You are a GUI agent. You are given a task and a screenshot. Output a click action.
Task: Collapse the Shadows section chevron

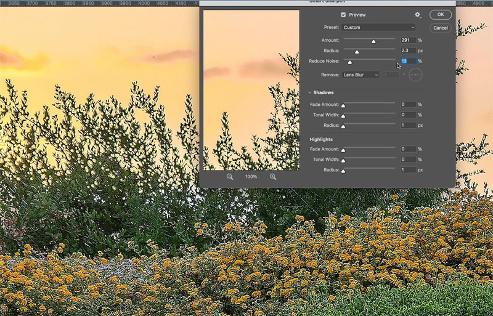(309, 92)
